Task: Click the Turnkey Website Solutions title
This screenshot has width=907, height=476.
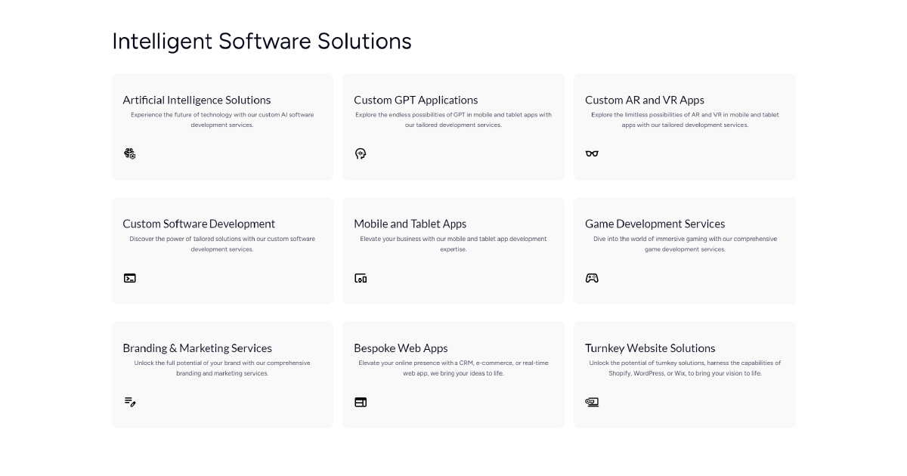Action: click(650, 348)
